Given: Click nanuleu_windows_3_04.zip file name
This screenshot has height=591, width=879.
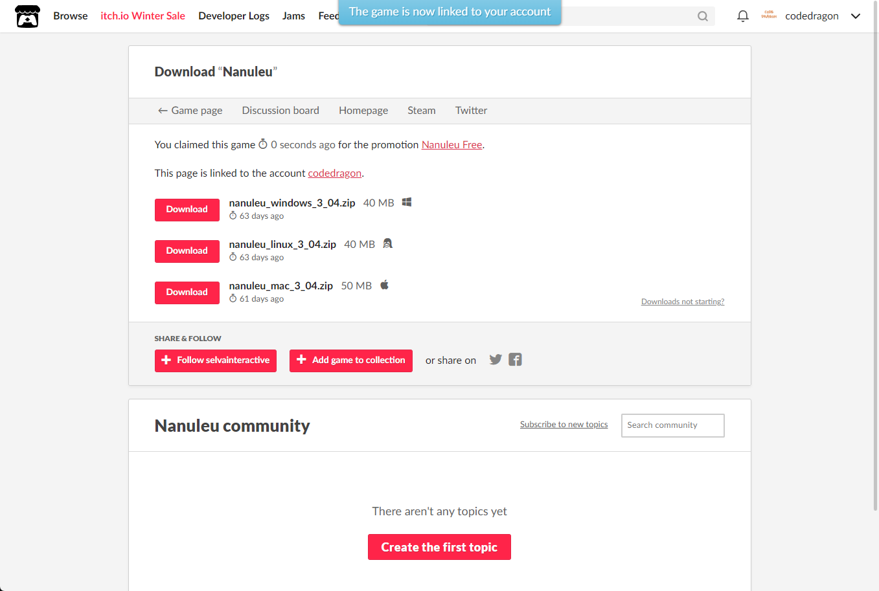Looking at the screenshot, I should click(x=292, y=203).
